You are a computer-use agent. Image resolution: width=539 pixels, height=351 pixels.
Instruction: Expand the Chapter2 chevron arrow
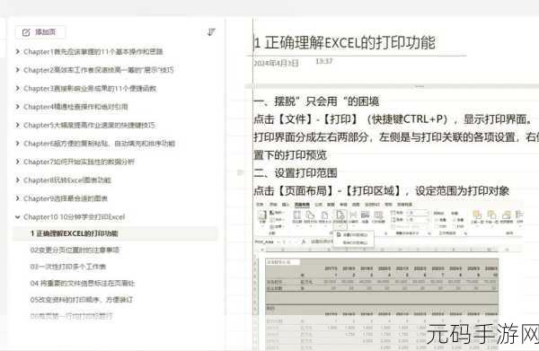(18, 70)
